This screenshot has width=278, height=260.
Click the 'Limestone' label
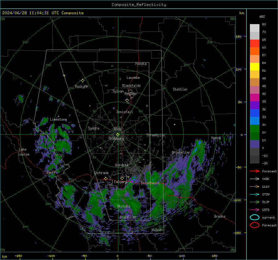pos(58,119)
